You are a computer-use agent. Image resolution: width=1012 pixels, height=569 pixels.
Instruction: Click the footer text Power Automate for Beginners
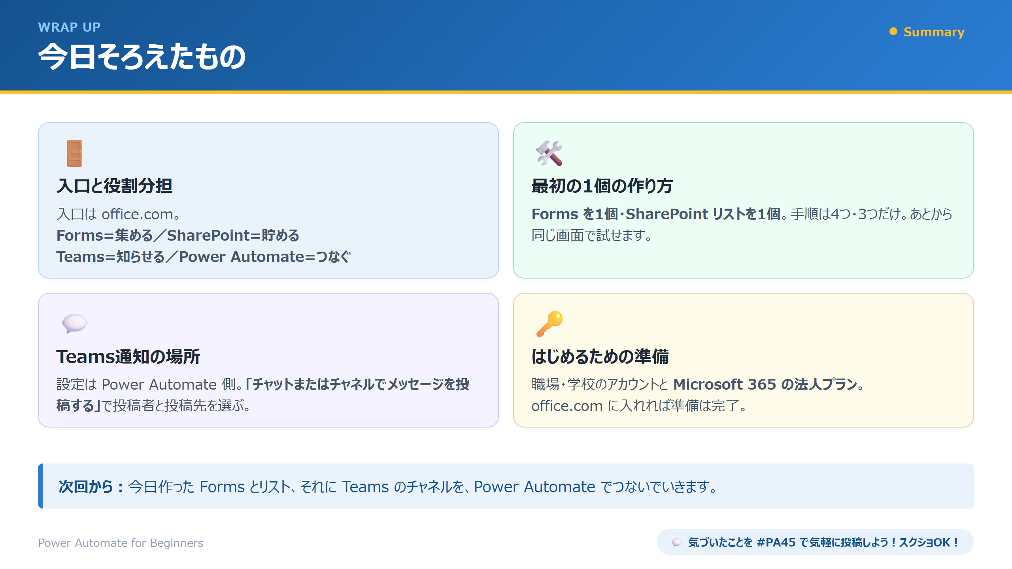(121, 543)
